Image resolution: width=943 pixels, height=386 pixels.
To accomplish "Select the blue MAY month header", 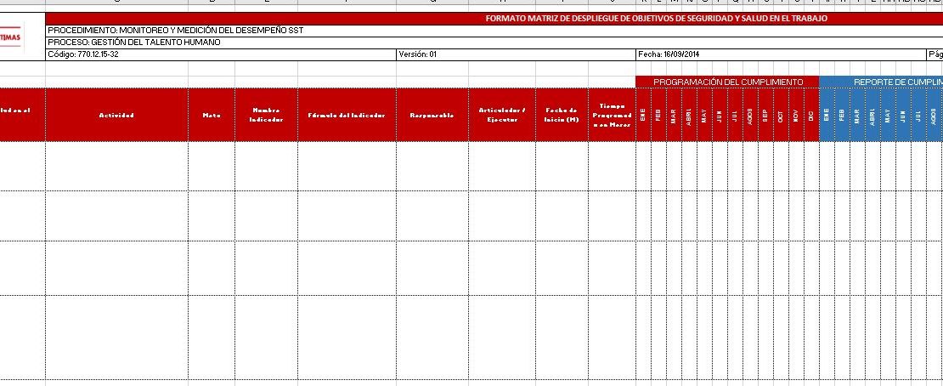I will (x=889, y=115).
